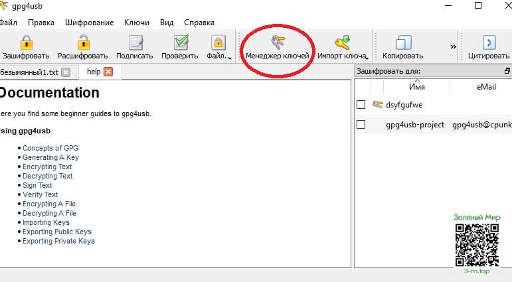Click the Импорт ключа icon
The height and width of the screenshot is (282, 512).
pyautogui.click(x=341, y=44)
